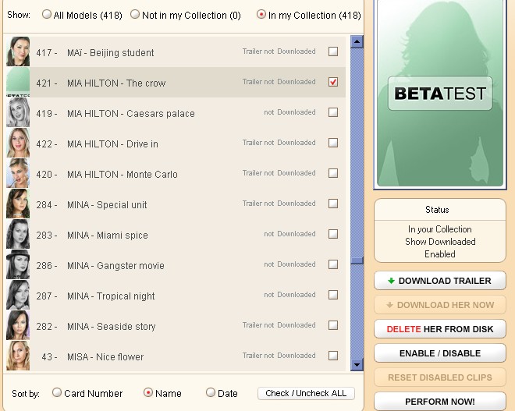
Task: Click DELETE HER FROM DISK button
Action: tap(440, 329)
